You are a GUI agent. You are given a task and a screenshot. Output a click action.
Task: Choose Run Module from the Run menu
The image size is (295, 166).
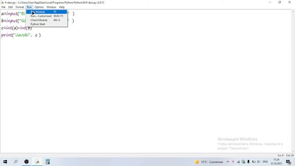pyautogui.click(x=47, y=12)
